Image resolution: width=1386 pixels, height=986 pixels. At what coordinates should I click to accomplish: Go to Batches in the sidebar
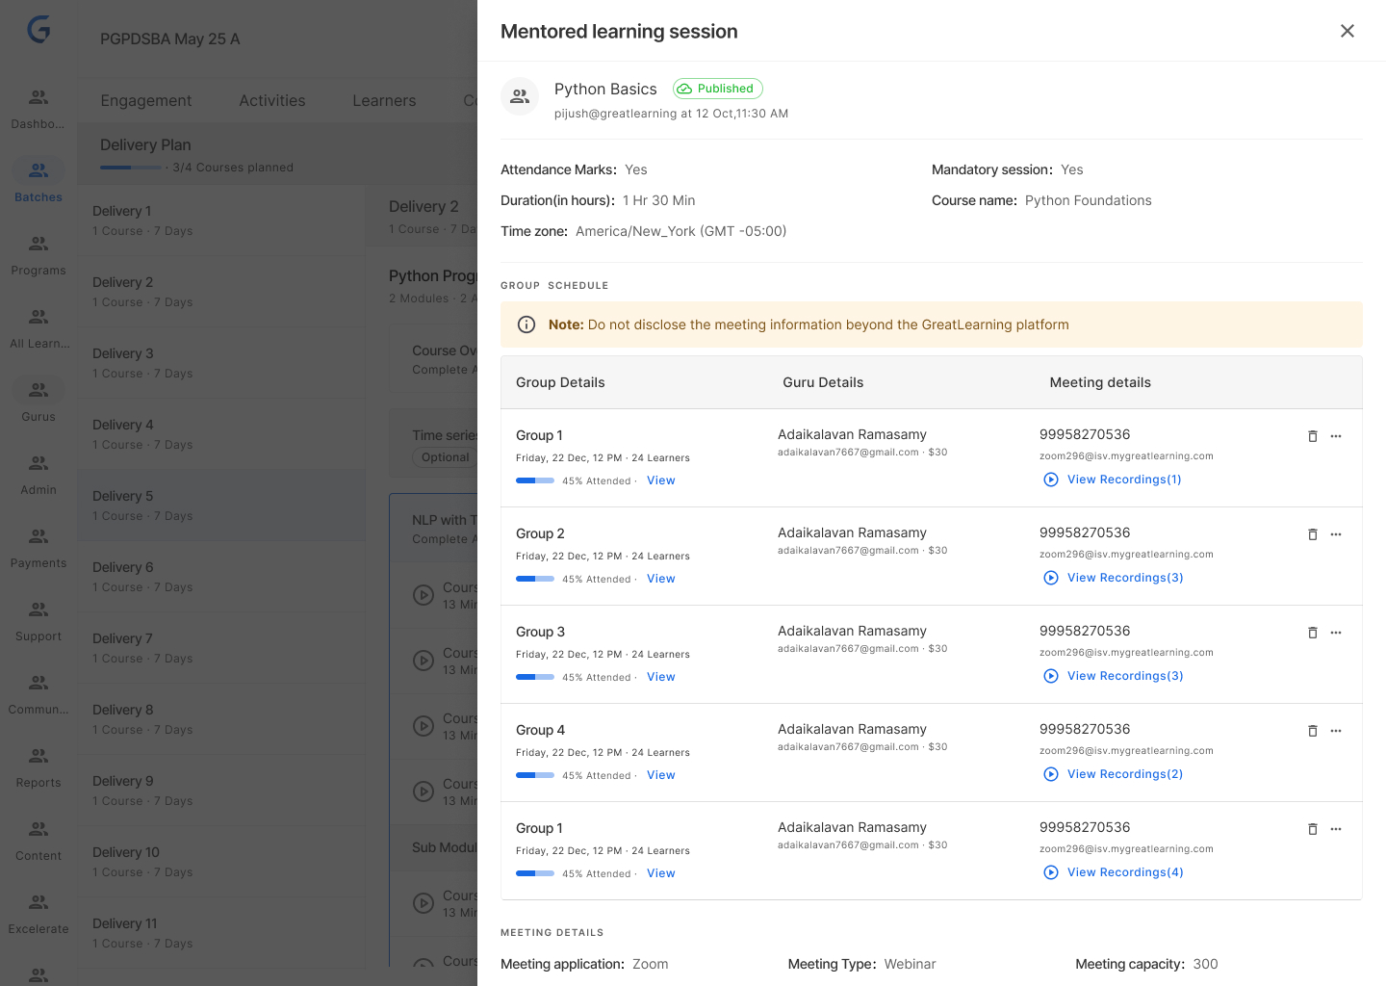pyautogui.click(x=38, y=181)
